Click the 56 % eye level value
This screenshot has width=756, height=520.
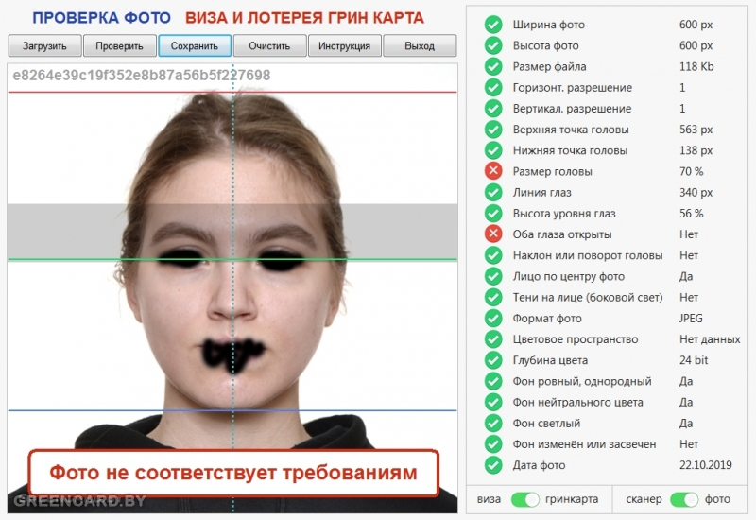692,214
